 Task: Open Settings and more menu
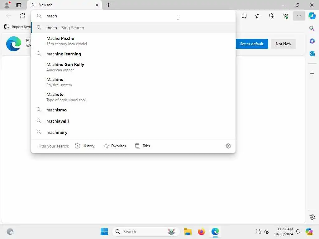[299, 16]
